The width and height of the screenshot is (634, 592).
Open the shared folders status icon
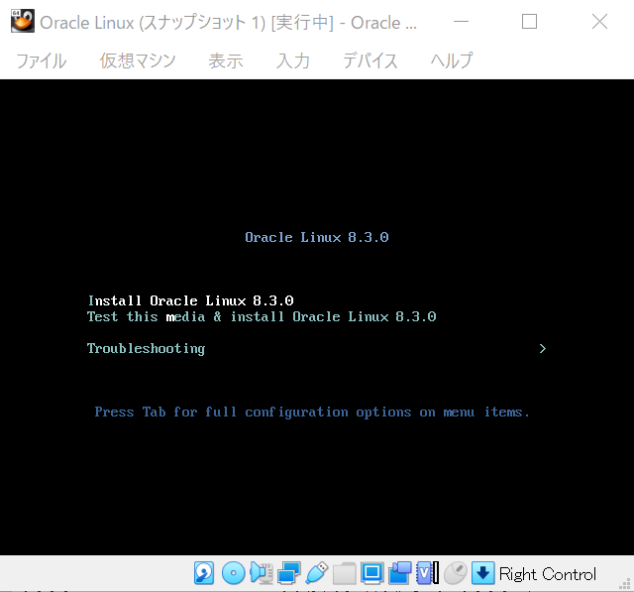point(345,573)
